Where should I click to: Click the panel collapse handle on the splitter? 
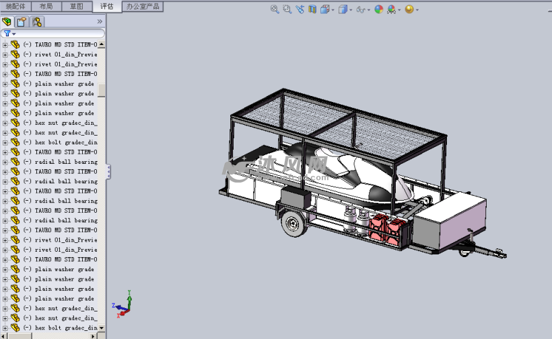click(108, 172)
